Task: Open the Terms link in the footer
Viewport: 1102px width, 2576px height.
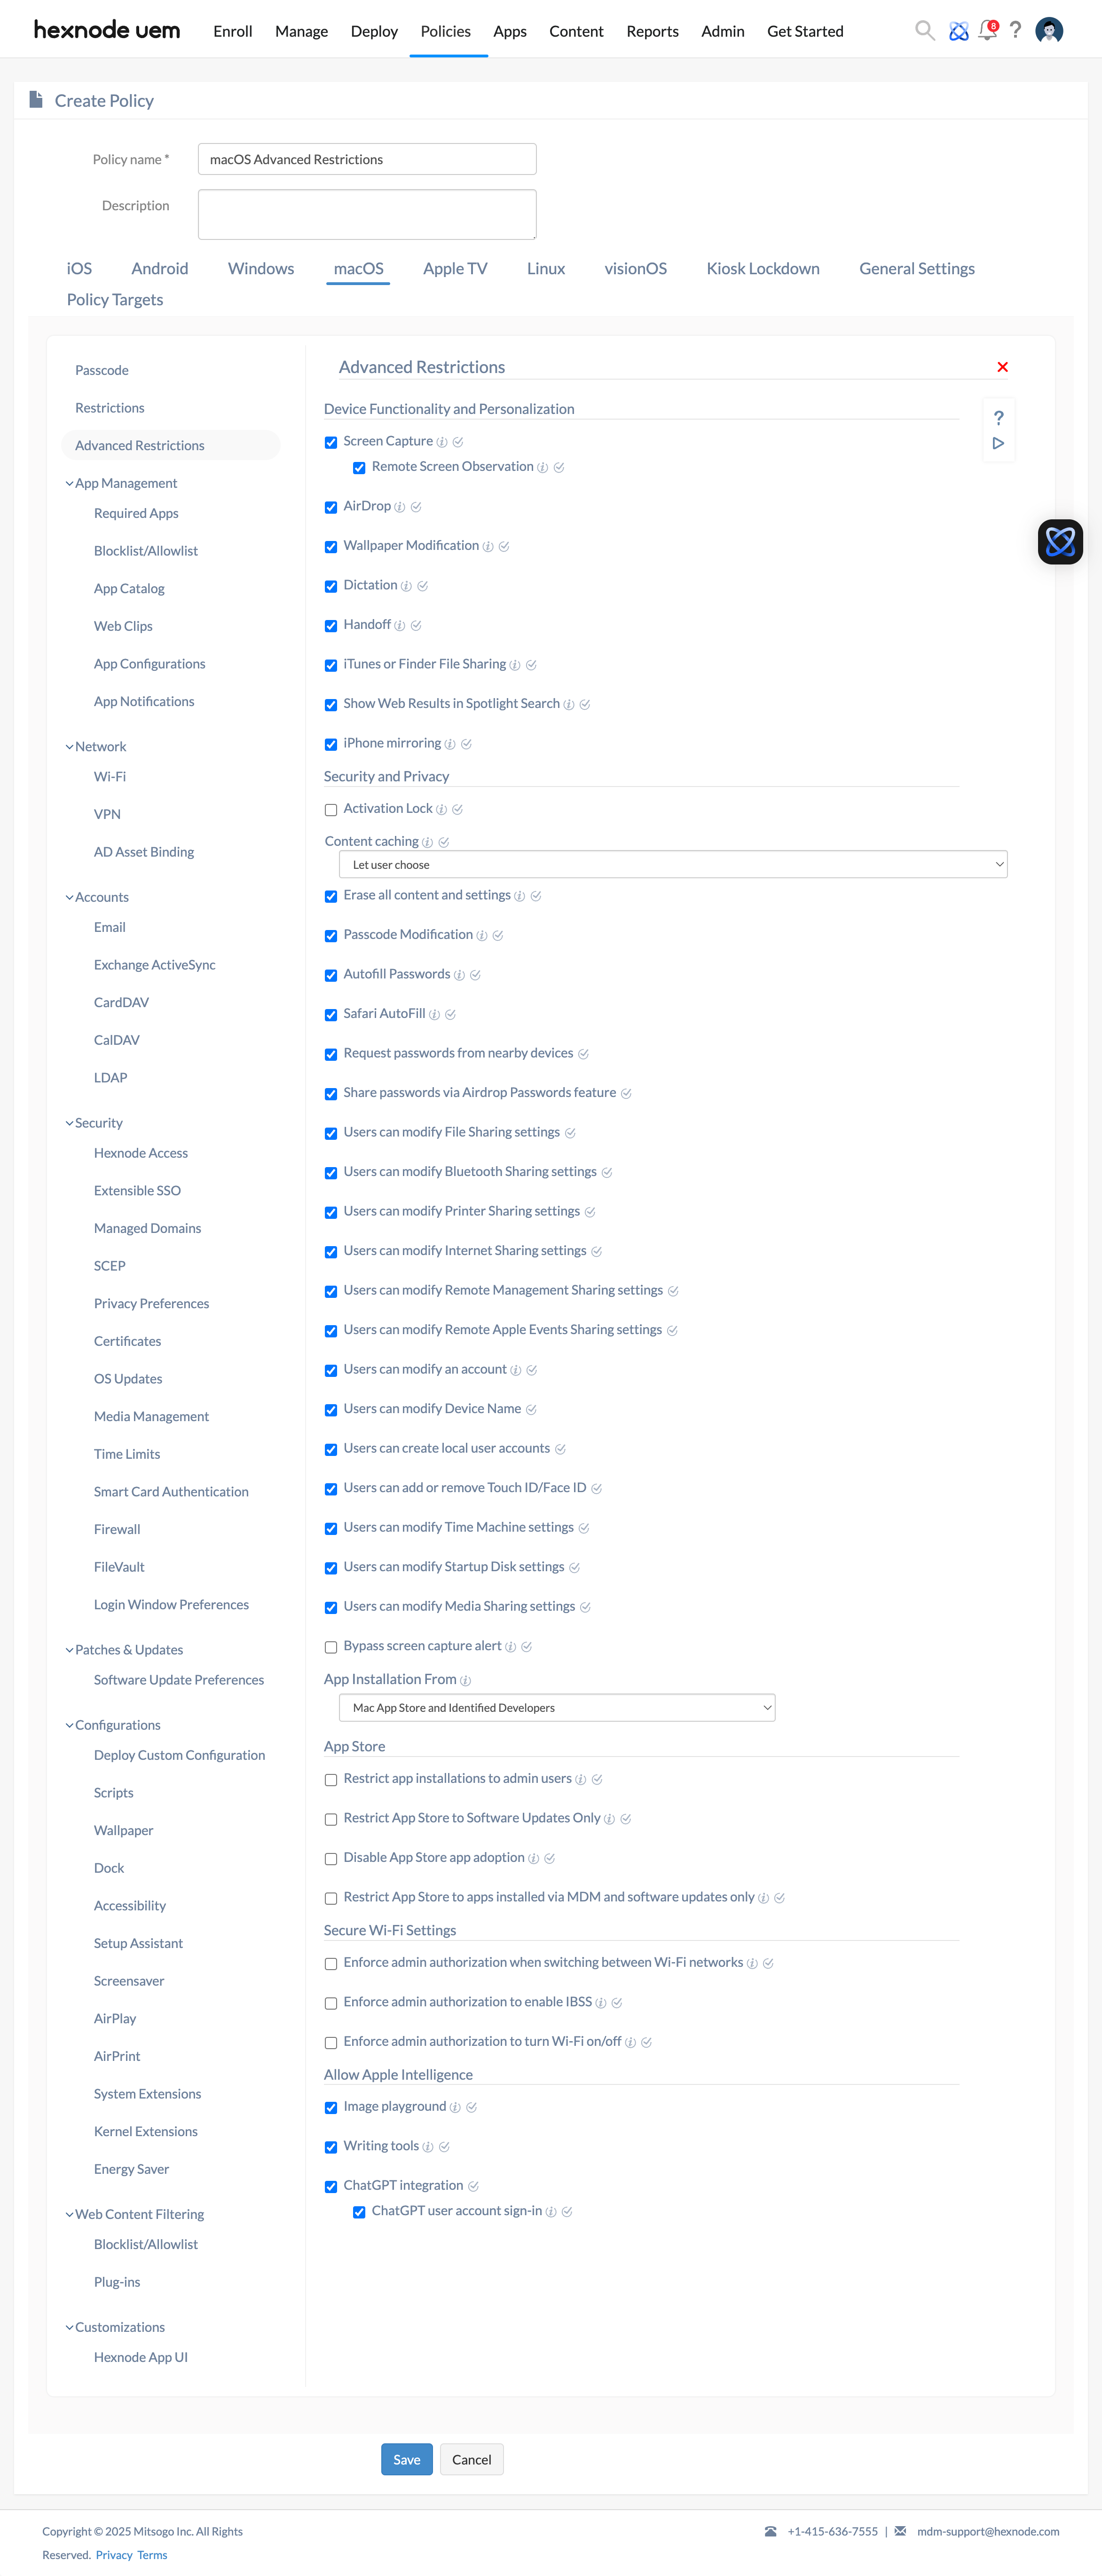Action: coord(153,2555)
